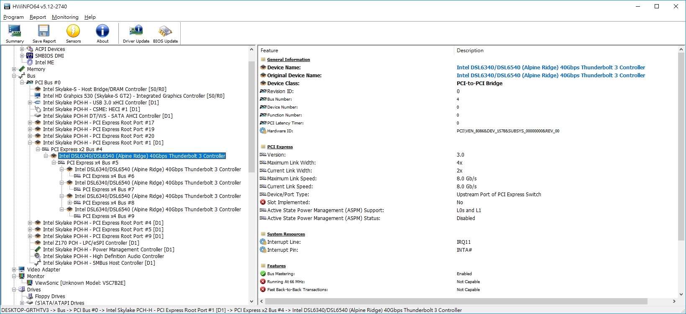Select Host Bridge/DRAM Controller entry
686x314 pixels.
pyautogui.click(x=105, y=89)
